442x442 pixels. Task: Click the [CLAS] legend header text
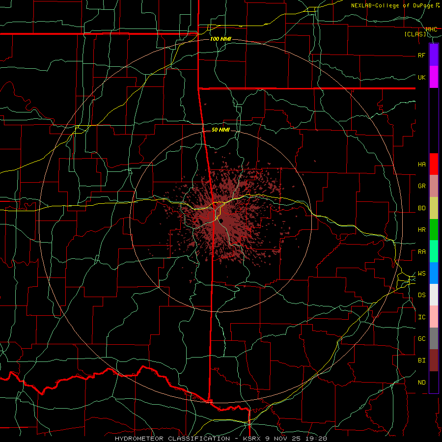[x=415, y=34]
